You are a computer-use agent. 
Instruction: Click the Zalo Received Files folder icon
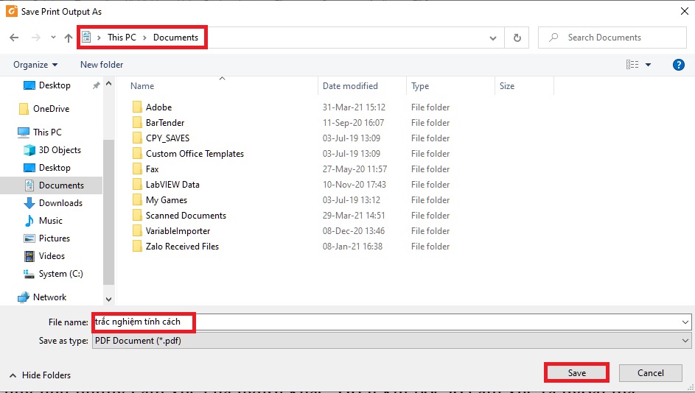(x=137, y=247)
